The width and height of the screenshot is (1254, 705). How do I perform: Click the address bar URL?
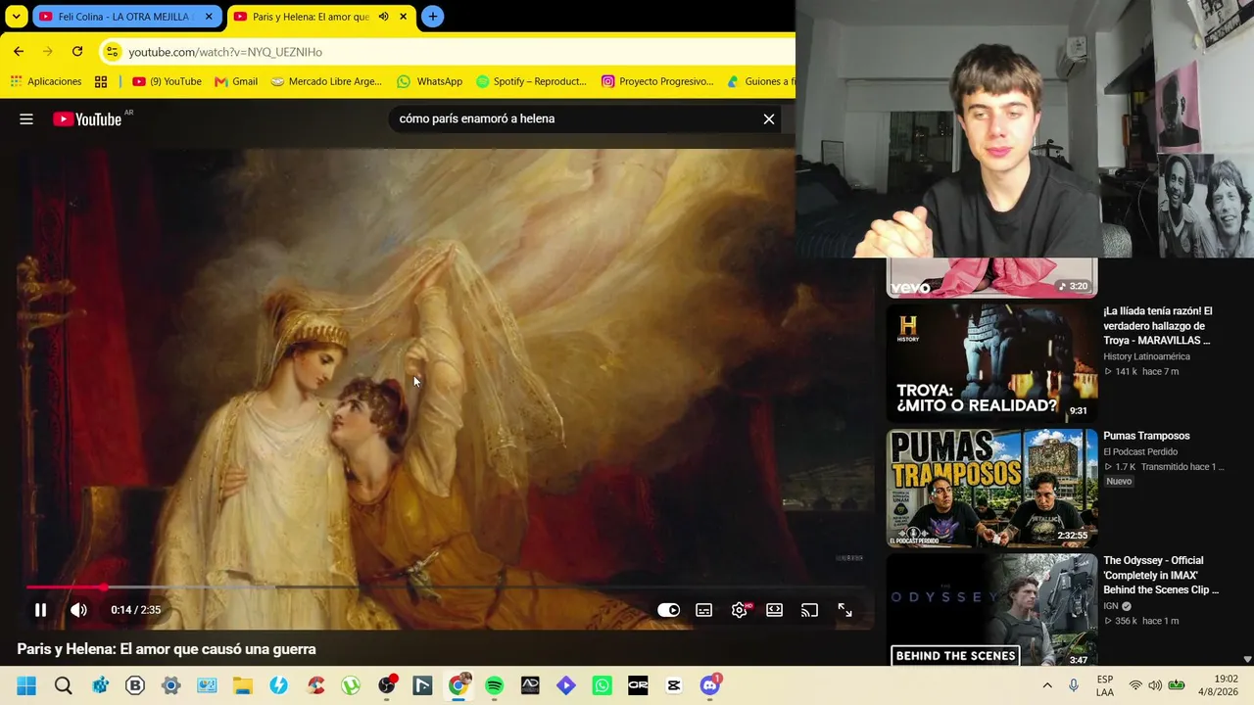225,52
